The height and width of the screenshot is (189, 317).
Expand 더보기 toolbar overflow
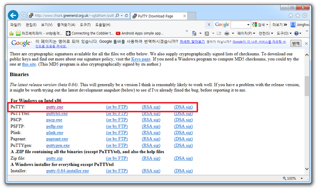click(279, 25)
